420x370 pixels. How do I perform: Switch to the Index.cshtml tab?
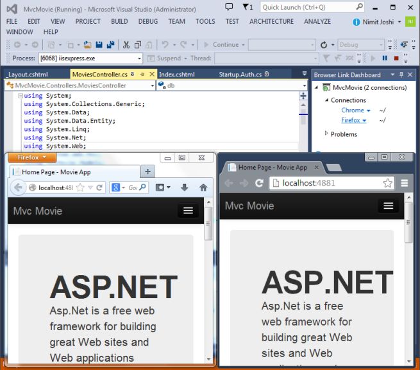[x=177, y=75]
